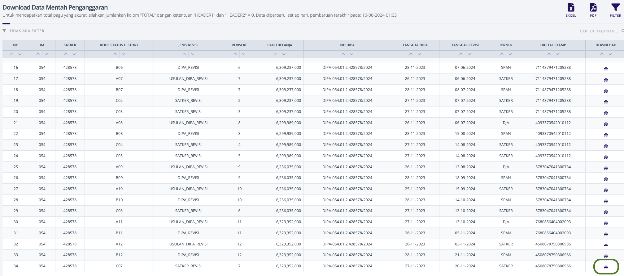
Task: Select digital stamp 7680856404002093 in row 30
Action: point(553,222)
